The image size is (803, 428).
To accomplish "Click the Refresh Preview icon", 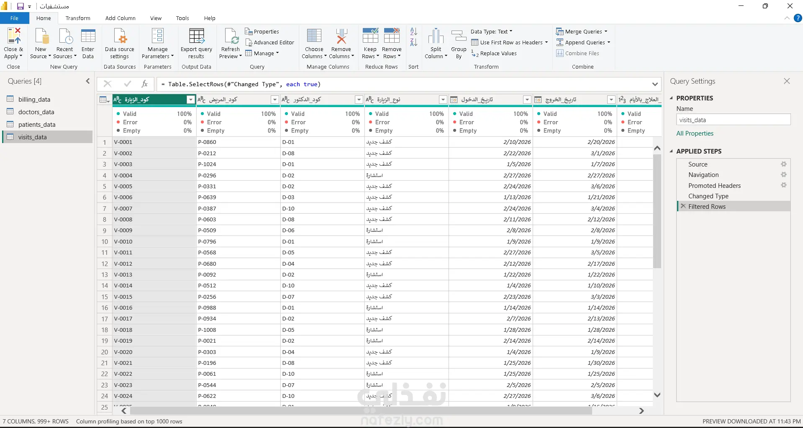I will coord(231,36).
